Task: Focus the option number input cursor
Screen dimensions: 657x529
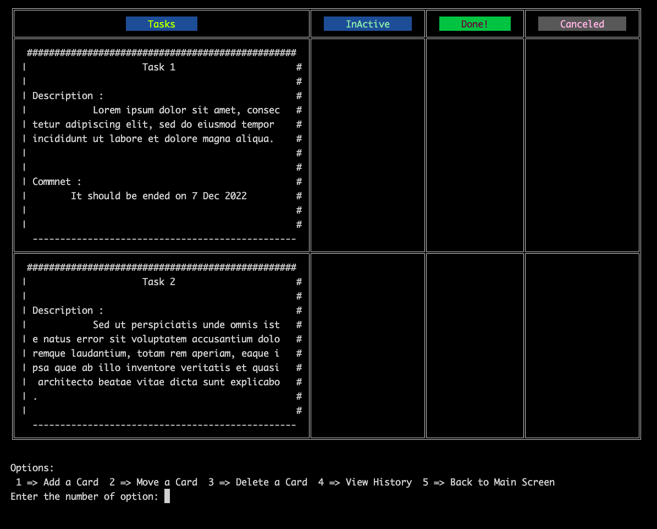Action: [x=167, y=497]
